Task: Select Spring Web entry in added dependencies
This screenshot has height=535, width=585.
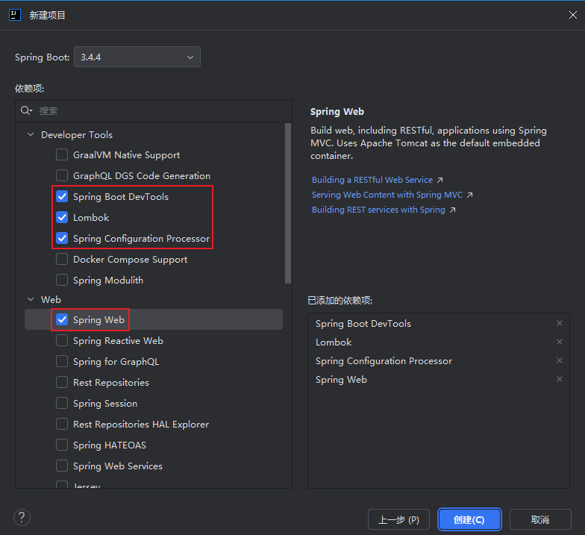Action: pos(341,380)
